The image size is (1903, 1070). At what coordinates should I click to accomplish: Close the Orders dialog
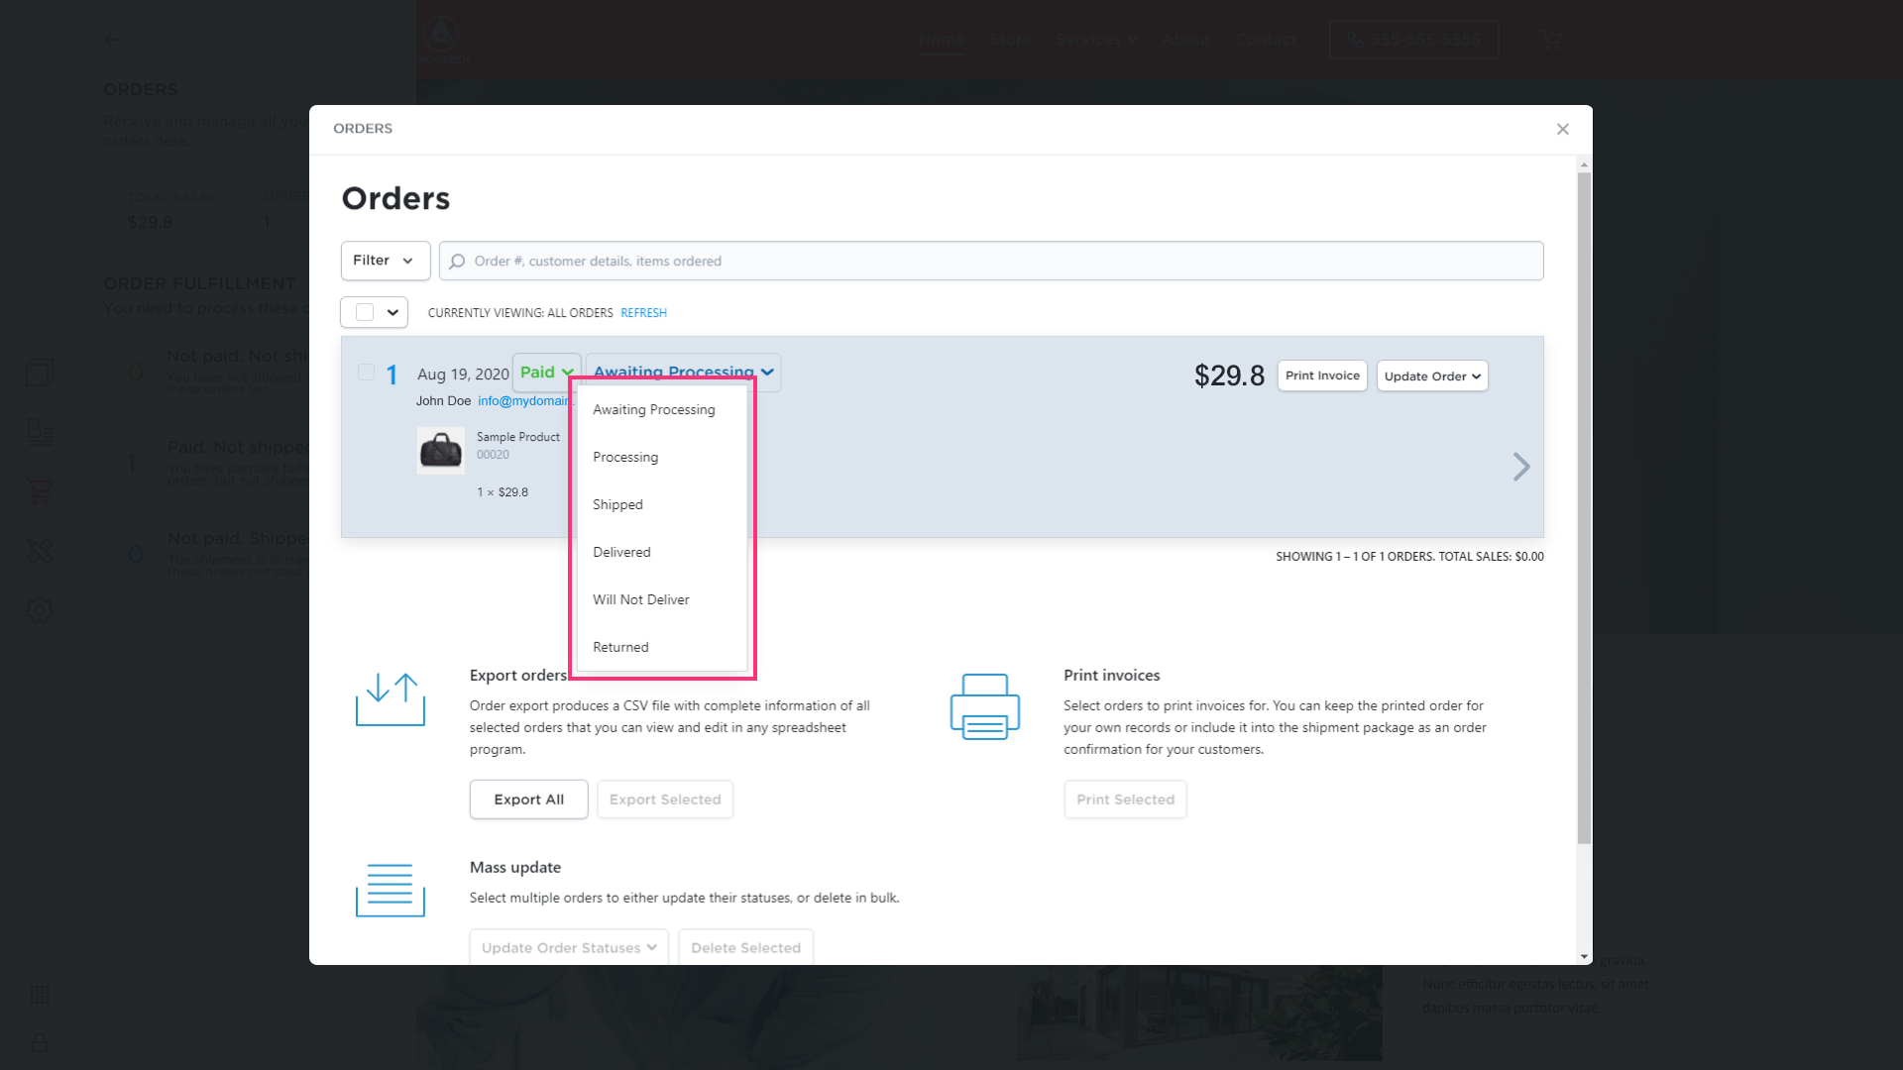(1563, 129)
